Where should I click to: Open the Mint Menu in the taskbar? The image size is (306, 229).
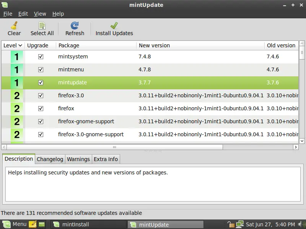[x=14, y=224]
